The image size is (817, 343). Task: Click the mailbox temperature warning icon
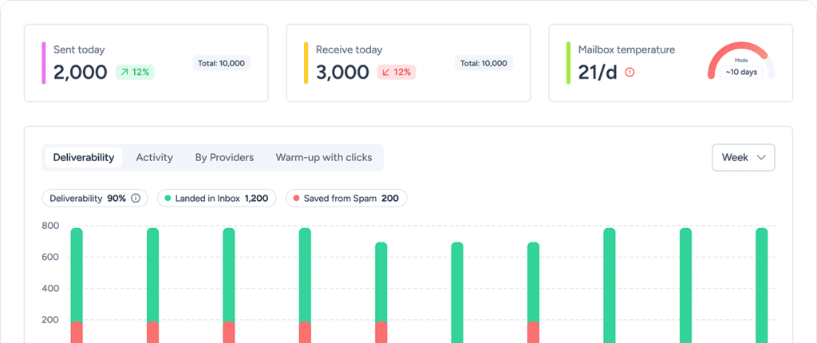[x=630, y=73]
